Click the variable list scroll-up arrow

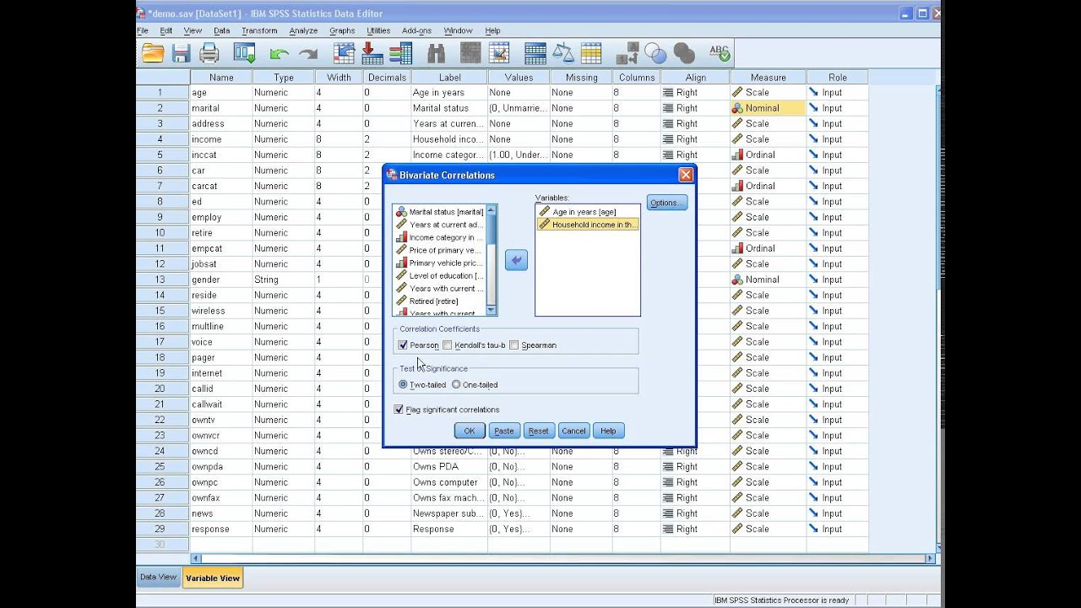tap(492, 210)
